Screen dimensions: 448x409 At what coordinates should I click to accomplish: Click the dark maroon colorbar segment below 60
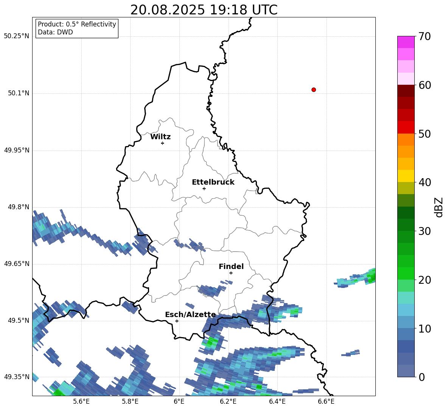point(406,90)
